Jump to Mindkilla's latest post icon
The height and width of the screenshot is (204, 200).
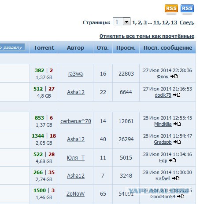click(177, 124)
